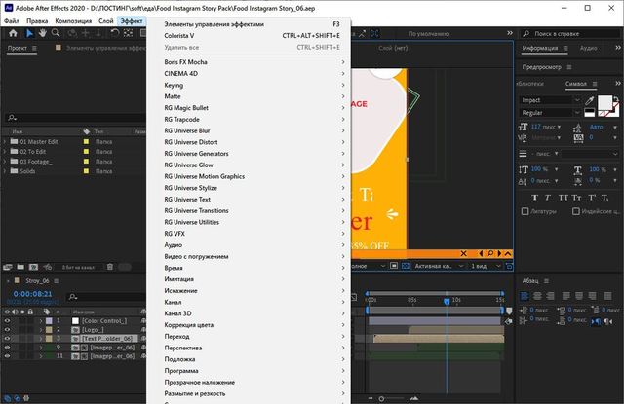This screenshot has width=624, height=404.
Task: Hide the Color Control layer with eye icon
Action: coord(8,321)
